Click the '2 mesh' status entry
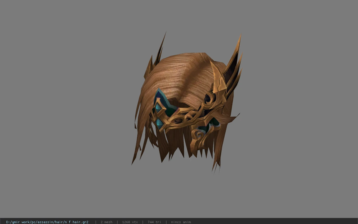 click(x=107, y=222)
